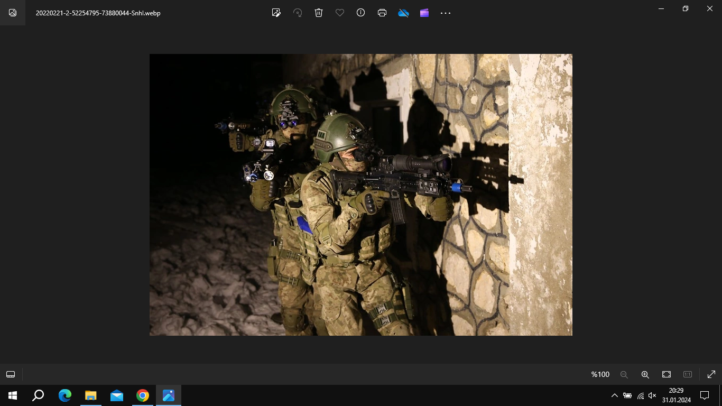Open the Edit image tool
Viewport: 722px width, 406px height.
click(276, 13)
